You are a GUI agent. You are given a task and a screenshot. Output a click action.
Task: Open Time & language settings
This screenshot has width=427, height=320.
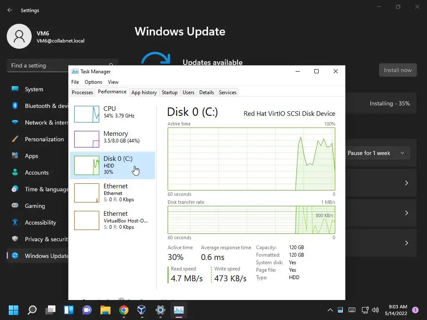[38, 189]
